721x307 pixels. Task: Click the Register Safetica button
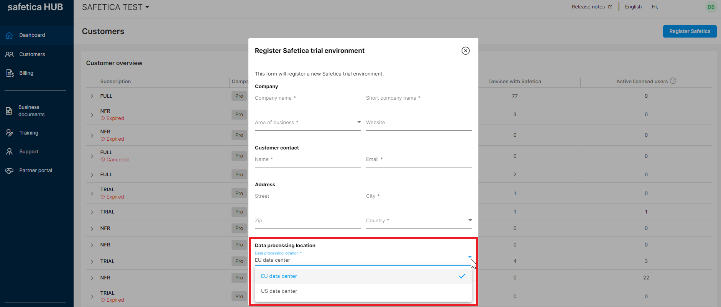pyautogui.click(x=690, y=31)
